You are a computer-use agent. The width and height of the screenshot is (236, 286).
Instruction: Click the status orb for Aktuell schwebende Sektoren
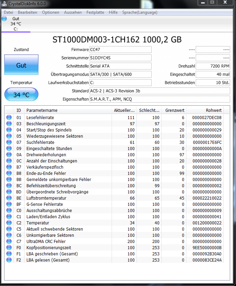coord(9,229)
